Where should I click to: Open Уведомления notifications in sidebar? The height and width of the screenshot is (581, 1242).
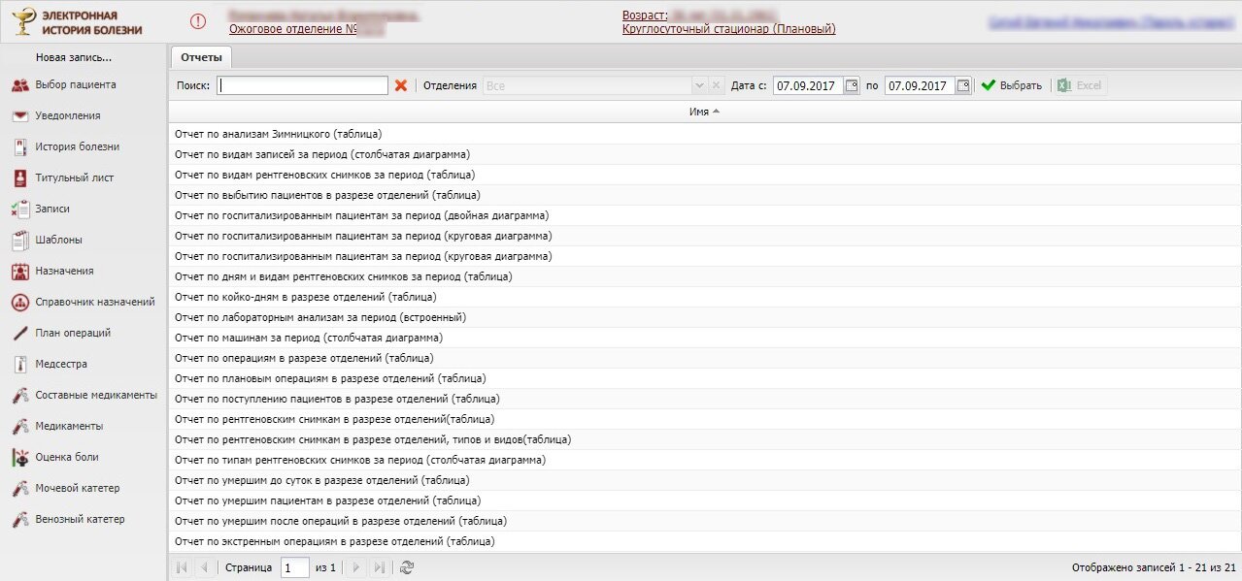click(x=68, y=115)
